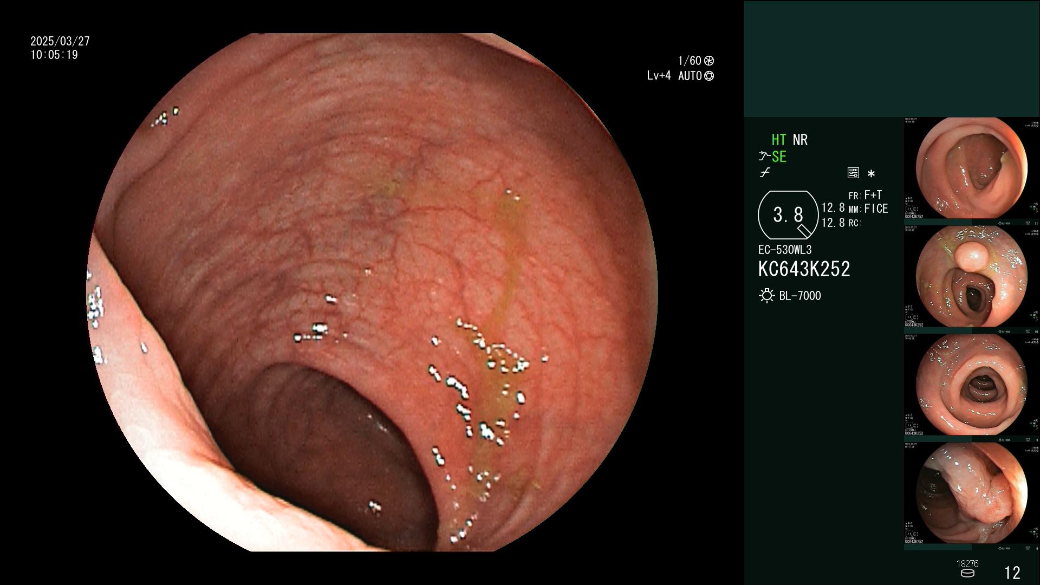Click the serial number KC643K252
1040x585 pixels.
(x=804, y=269)
